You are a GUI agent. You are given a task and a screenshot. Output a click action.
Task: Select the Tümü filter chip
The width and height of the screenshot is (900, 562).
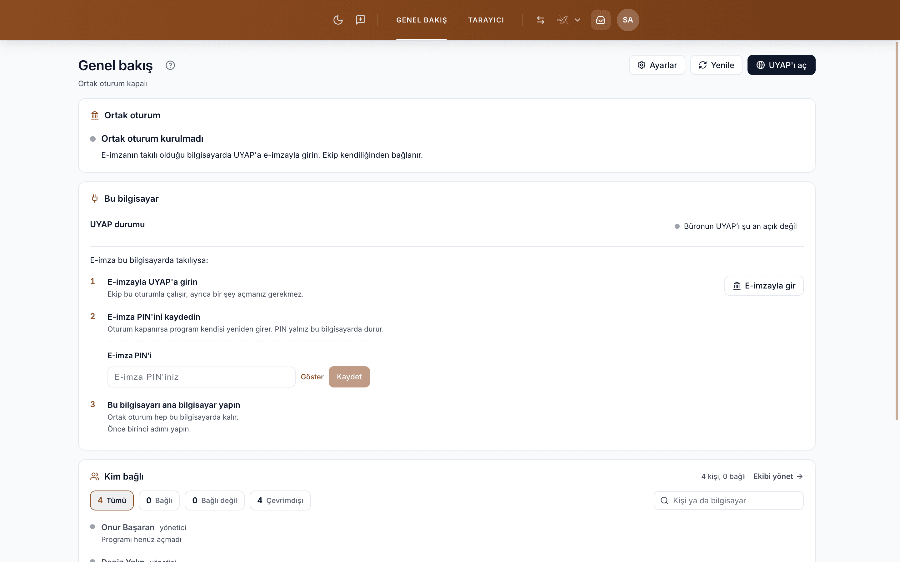pos(112,500)
